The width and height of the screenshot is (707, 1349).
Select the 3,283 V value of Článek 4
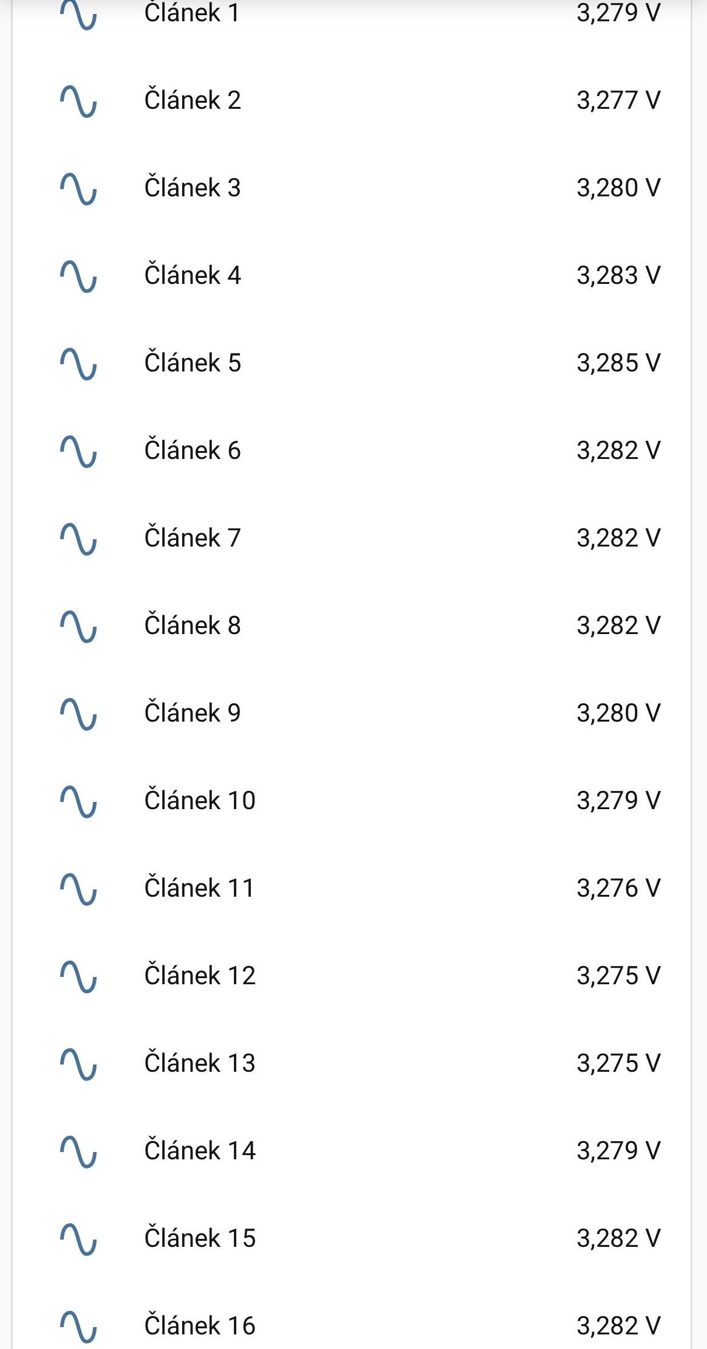click(x=618, y=275)
